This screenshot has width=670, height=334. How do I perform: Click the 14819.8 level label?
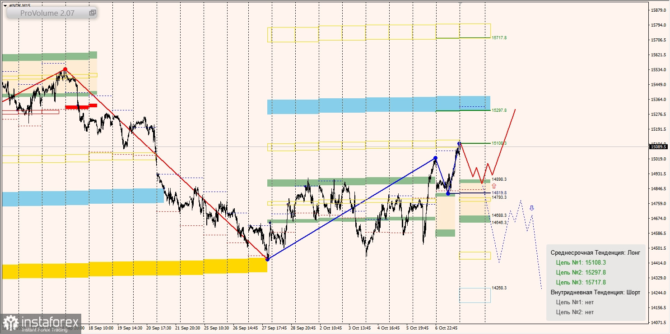[499, 192]
